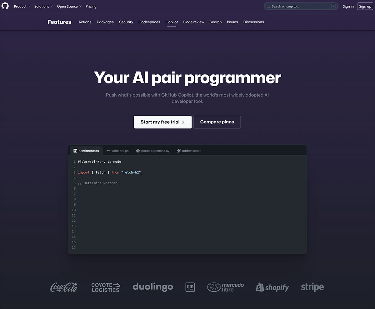Click the Sign in link
Screen dimensions: 375x309
[x=348, y=6]
